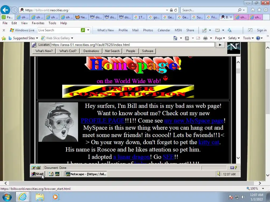Click the kid with goggles photo
The width and height of the screenshot is (270, 202).
pos(58,122)
